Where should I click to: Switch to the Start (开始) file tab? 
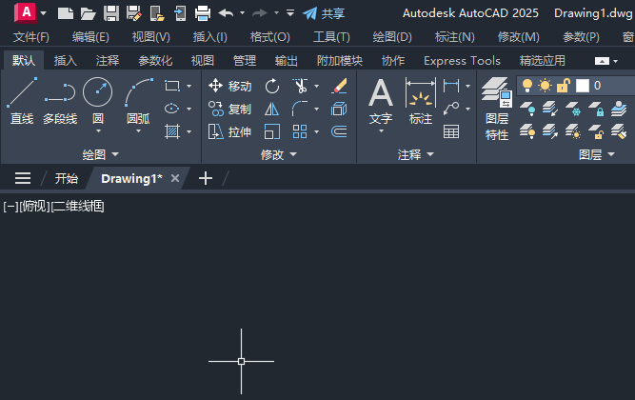67,178
